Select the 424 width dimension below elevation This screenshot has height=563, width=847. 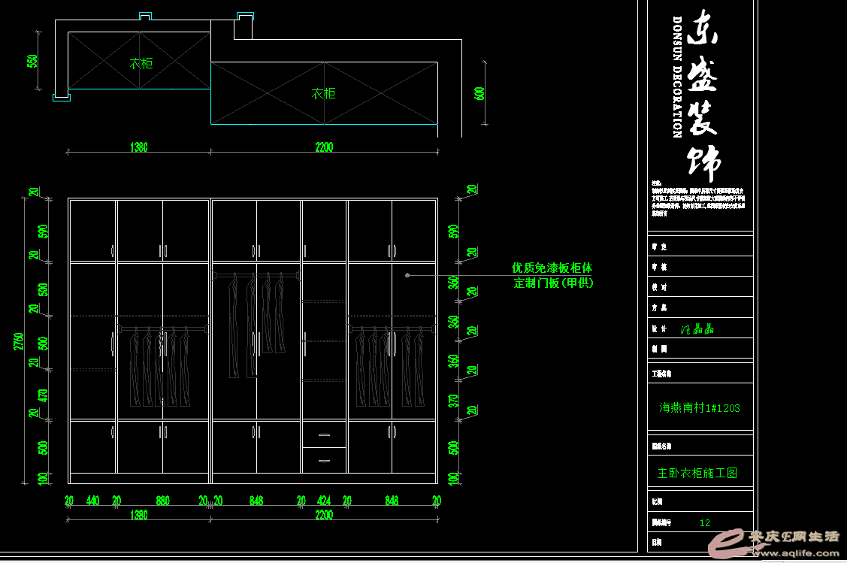(x=324, y=501)
